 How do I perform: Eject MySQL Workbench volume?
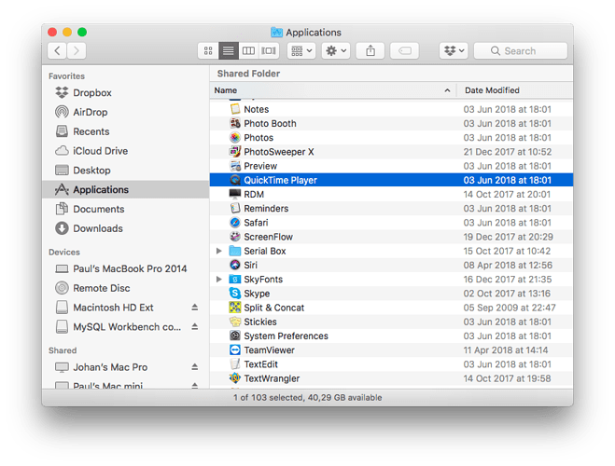pyautogui.click(x=194, y=326)
